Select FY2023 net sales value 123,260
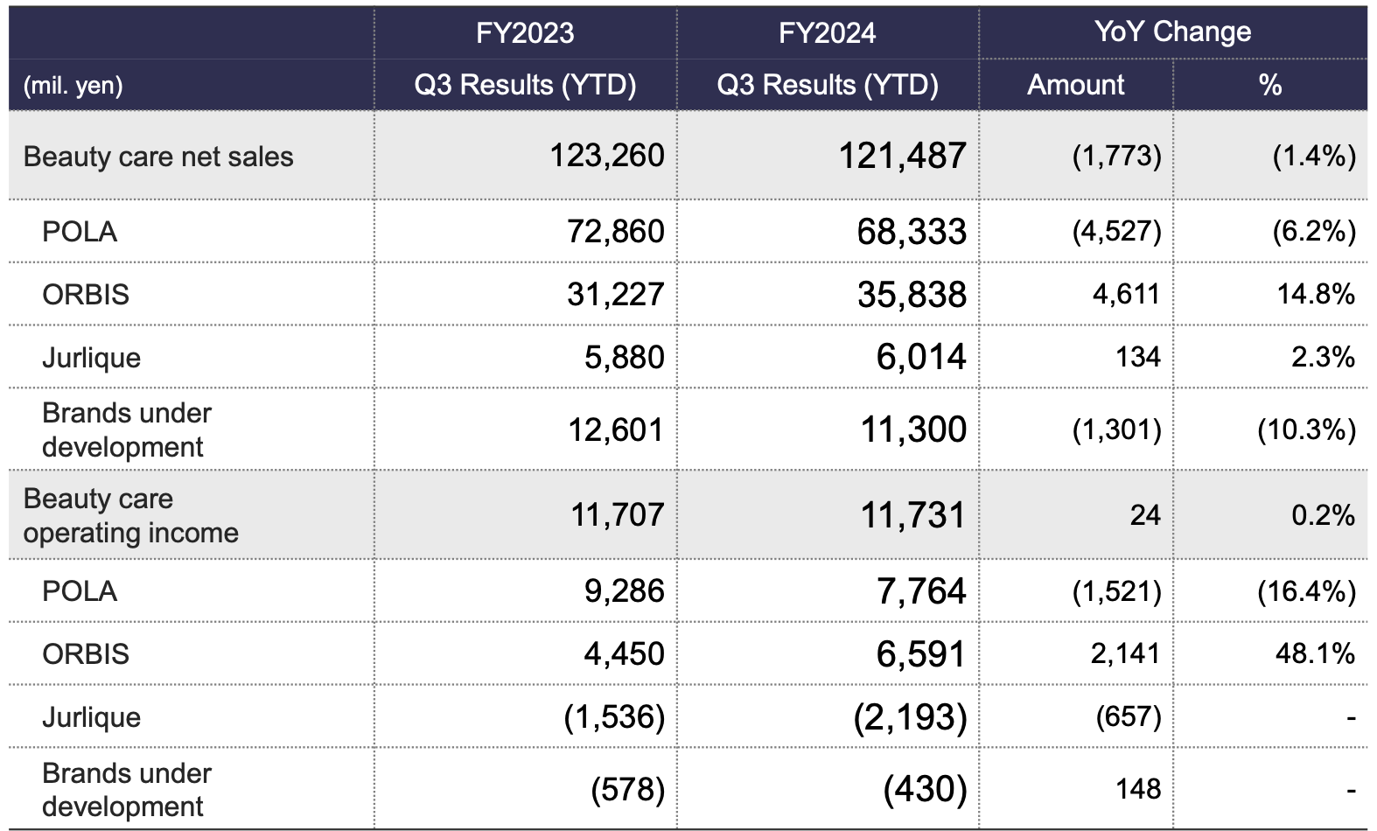Image resolution: width=1377 pixels, height=831 pixels. pyautogui.click(x=607, y=156)
